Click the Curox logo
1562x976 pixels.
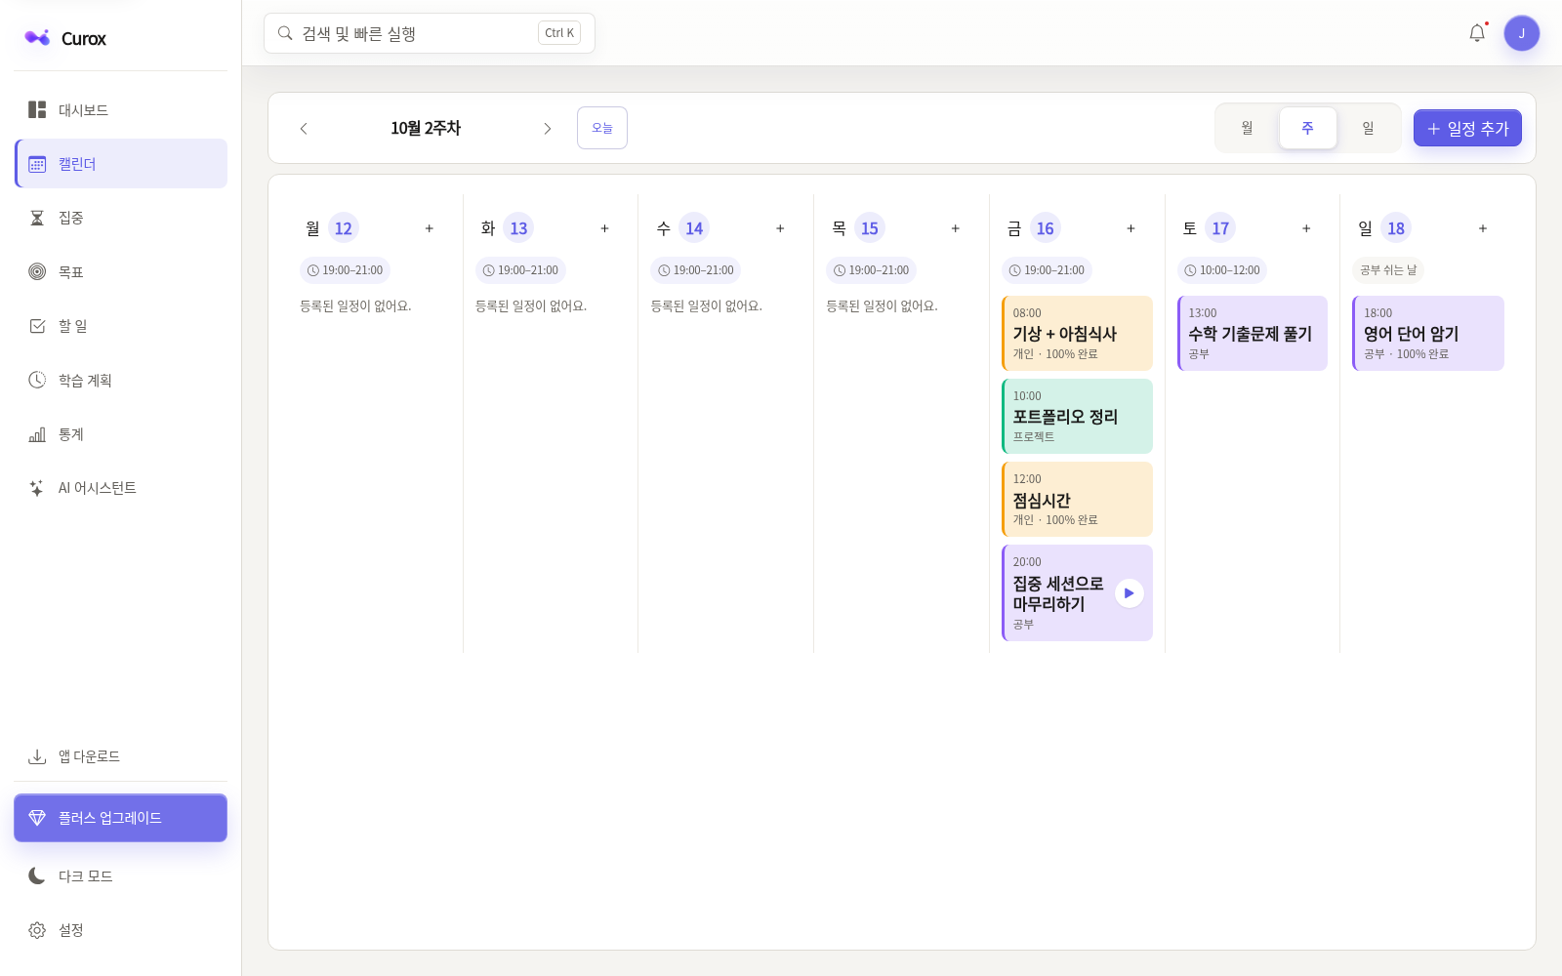65,38
